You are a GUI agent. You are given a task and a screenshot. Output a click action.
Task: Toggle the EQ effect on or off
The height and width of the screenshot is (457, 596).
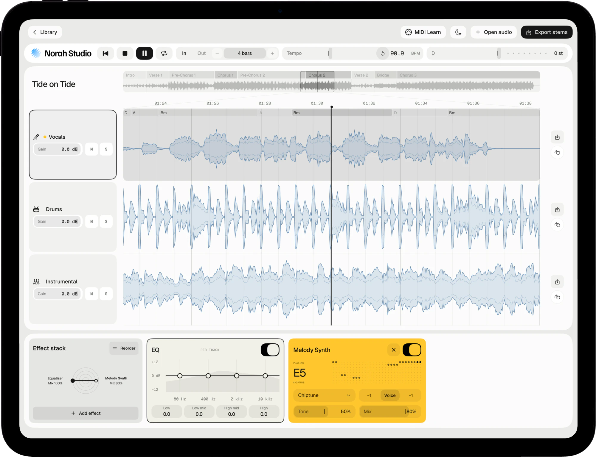click(x=270, y=350)
